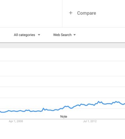125x139 pixels.
Task: Click the right end of the trend line
Action: pos(124,104)
